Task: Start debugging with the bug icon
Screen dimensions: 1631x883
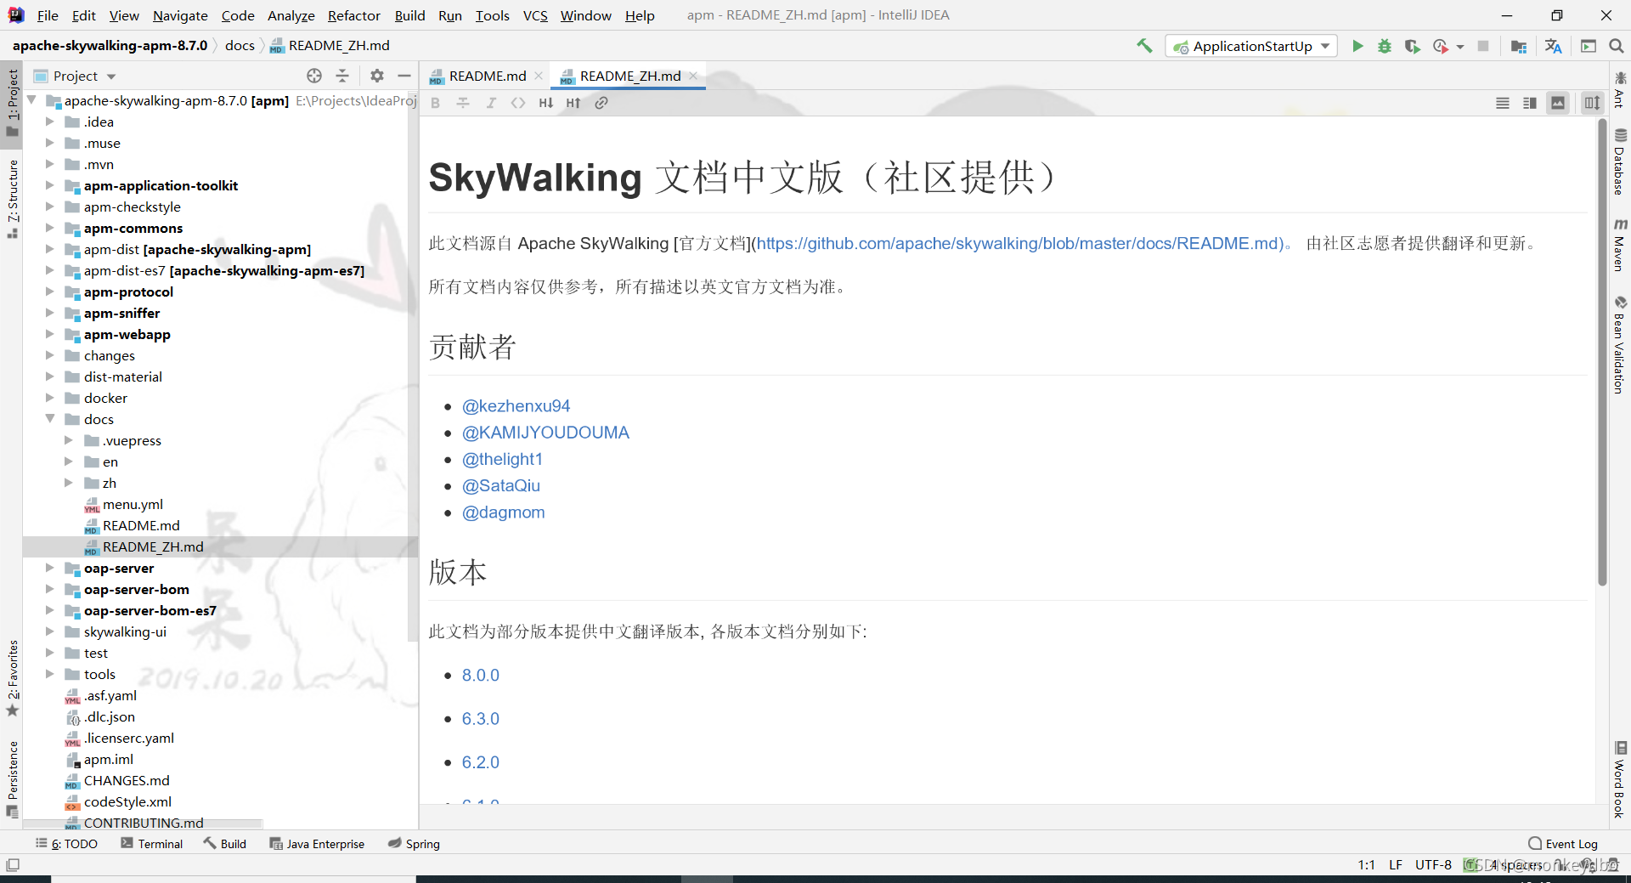Action: tap(1385, 46)
